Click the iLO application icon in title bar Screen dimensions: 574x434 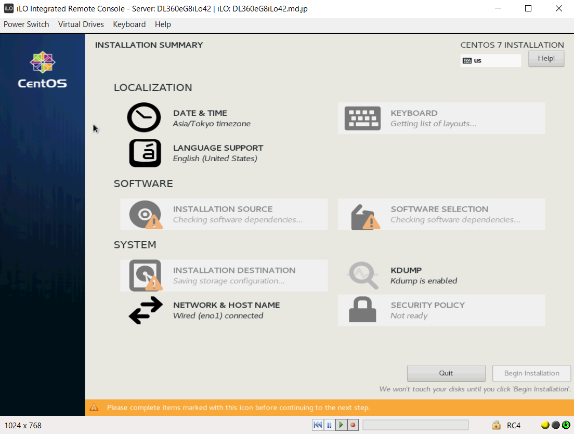(x=8, y=8)
